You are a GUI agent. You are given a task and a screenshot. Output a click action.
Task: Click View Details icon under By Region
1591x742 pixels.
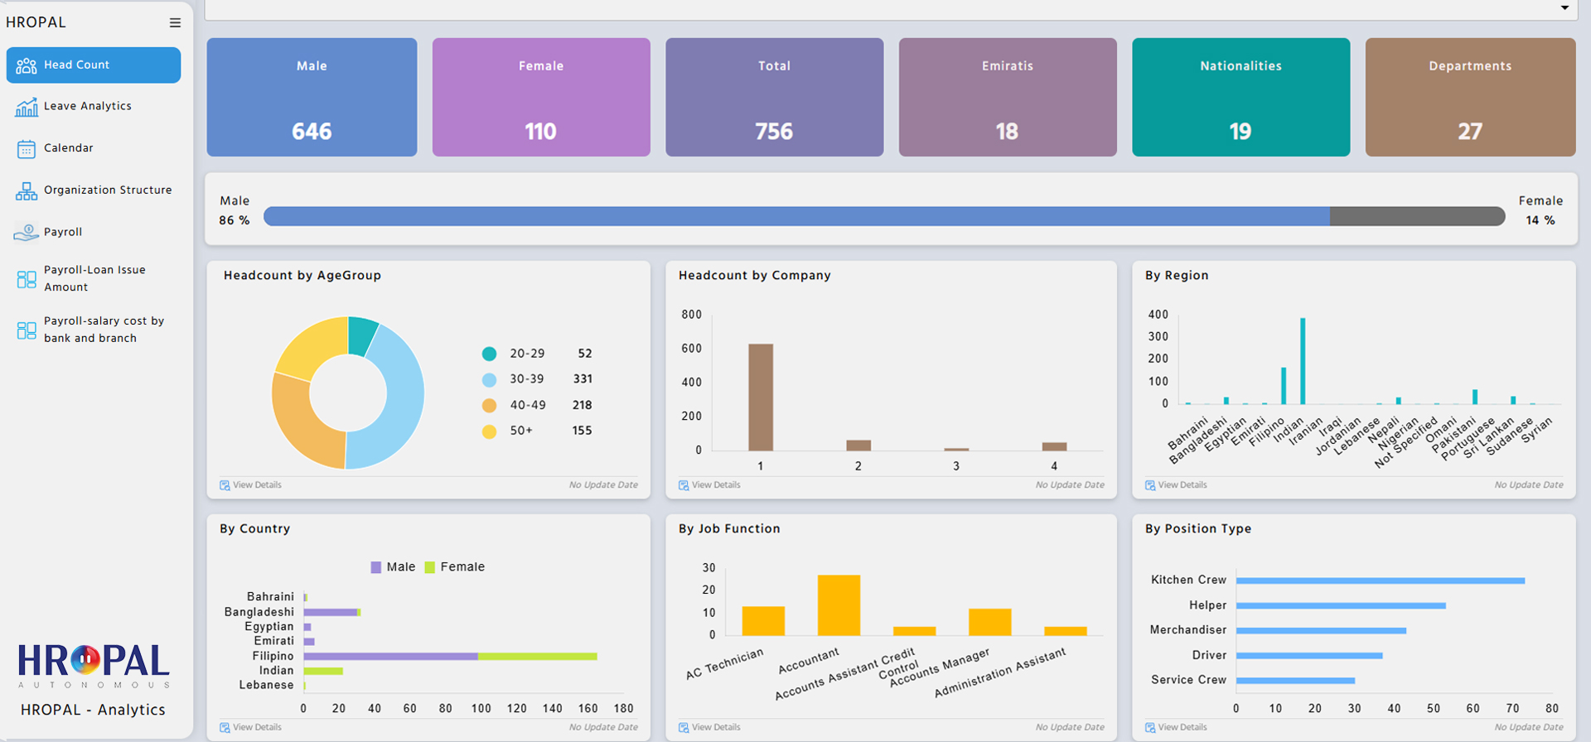[x=1150, y=485]
